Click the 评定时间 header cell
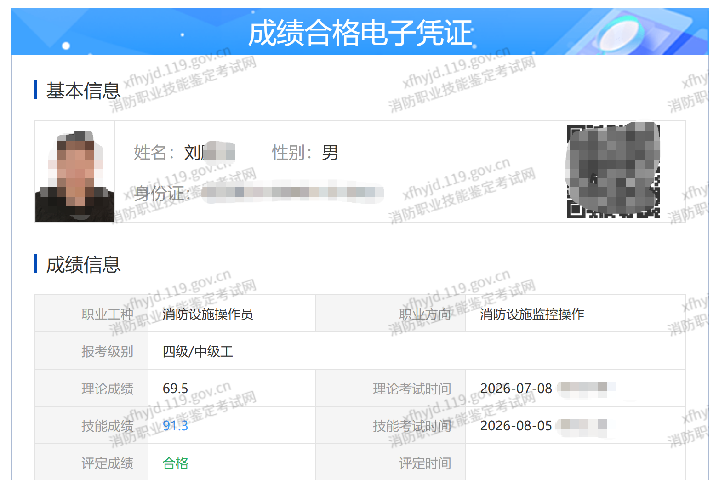Image resolution: width=719 pixels, height=480 pixels. tap(391, 462)
